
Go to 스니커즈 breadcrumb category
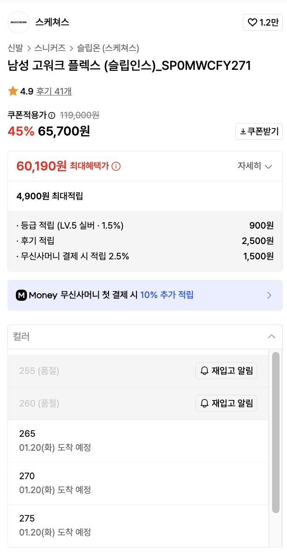[50, 47]
